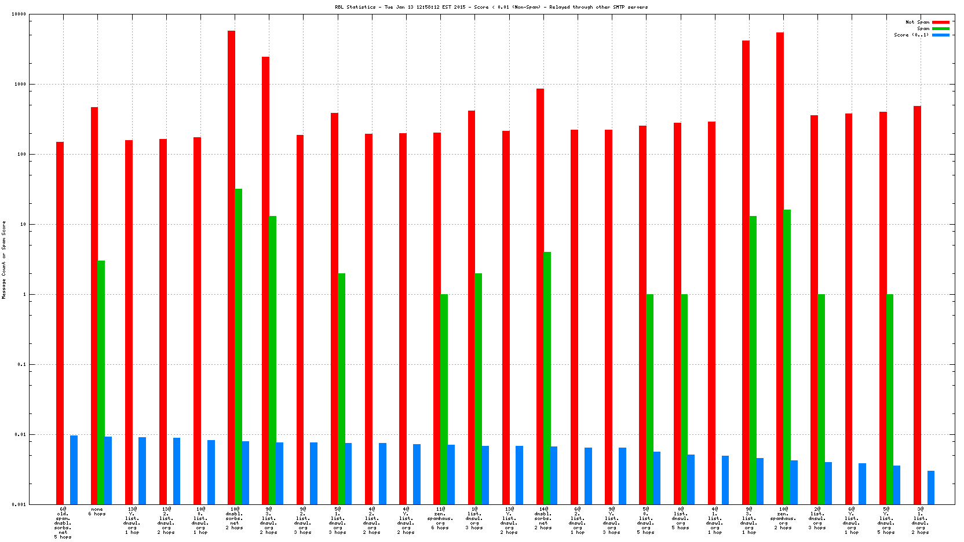Click the blue score bar for old.spam.dnsbl.sorbs.net
The image size is (964, 542).
pos(74,470)
